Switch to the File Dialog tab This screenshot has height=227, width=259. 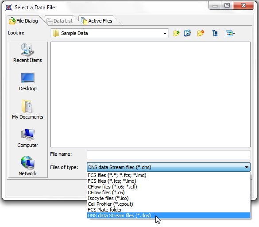coord(23,21)
